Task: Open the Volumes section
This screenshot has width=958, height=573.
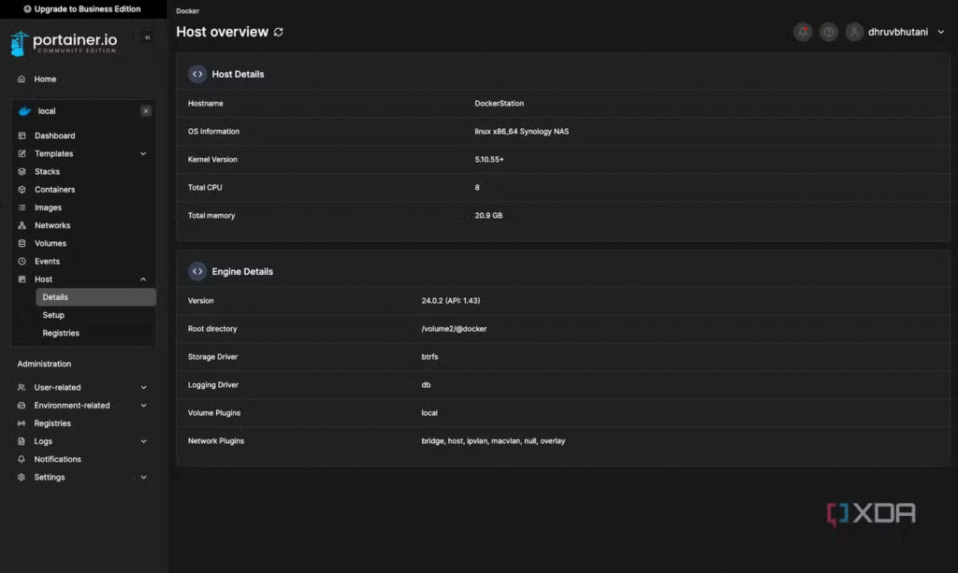Action: (51, 243)
